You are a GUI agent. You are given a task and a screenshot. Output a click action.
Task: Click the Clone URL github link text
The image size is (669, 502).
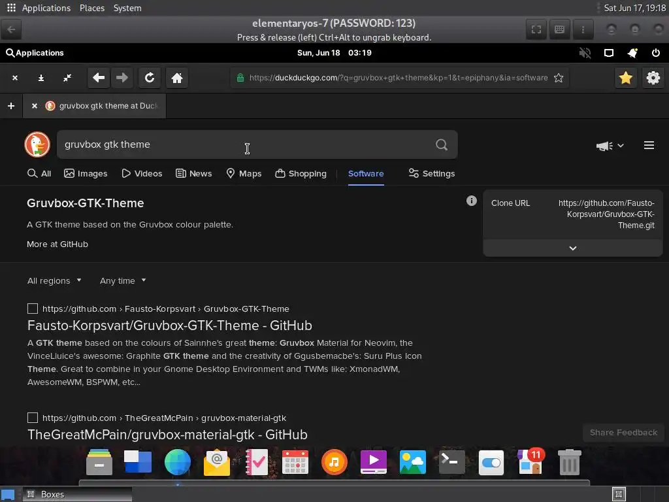click(x=606, y=214)
